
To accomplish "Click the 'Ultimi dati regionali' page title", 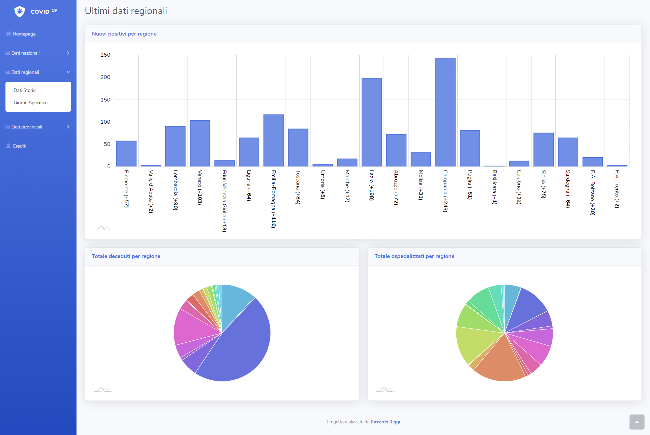I will (x=126, y=11).
